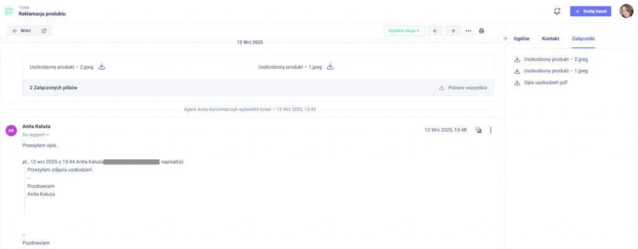Go to previous ticket arrow
Screen dimensions: 638x249
click(435, 31)
